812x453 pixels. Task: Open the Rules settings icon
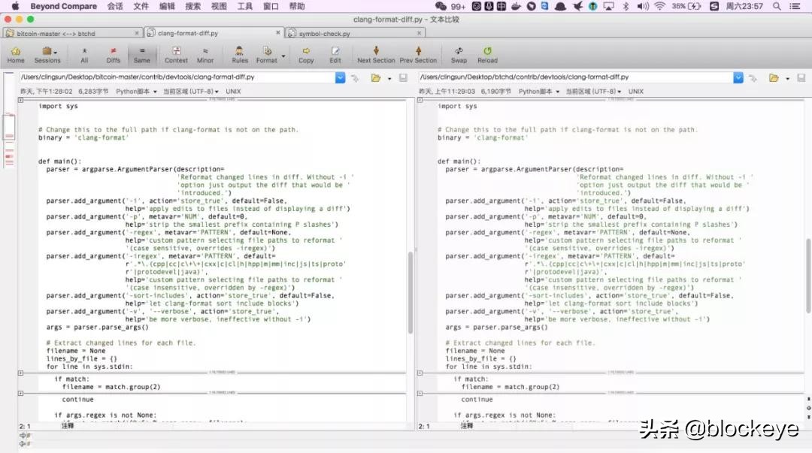click(x=240, y=55)
